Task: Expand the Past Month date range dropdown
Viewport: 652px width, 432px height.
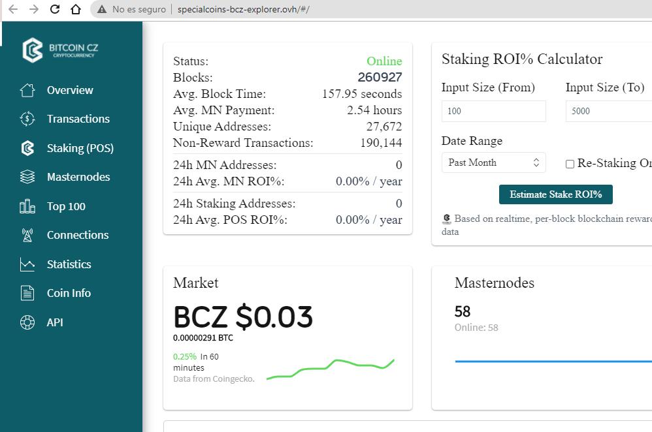Action: pos(494,162)
